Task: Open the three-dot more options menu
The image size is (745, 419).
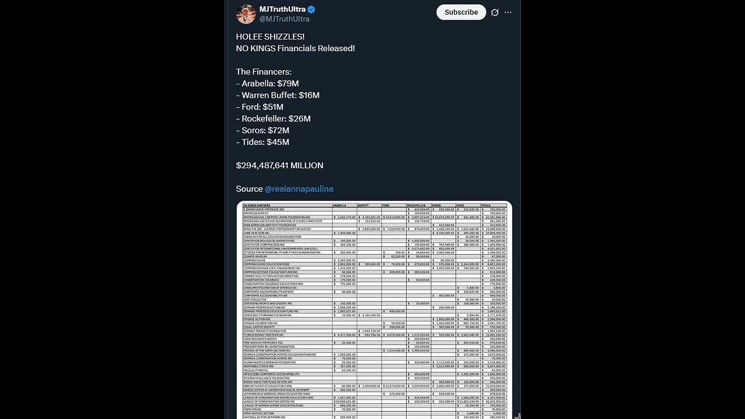Action: [508, 12]
